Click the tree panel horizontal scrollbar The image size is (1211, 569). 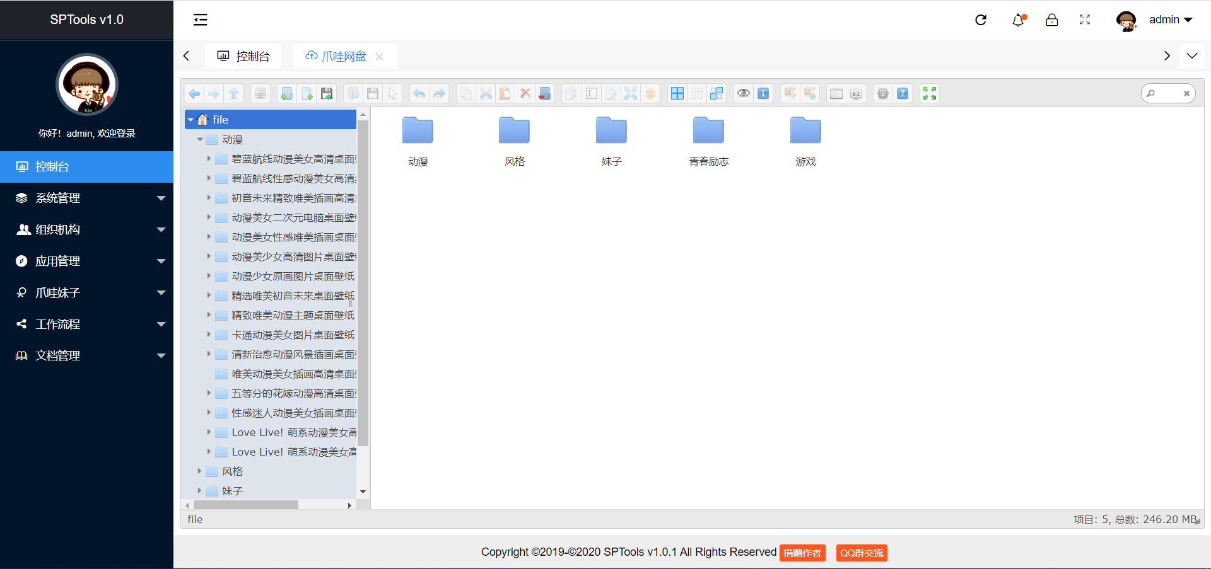coord(246,505)
